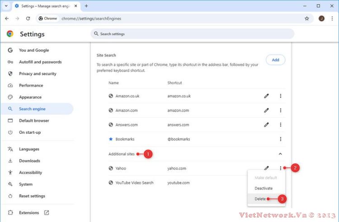
Task: Open the Yahoo row three-dot menu
Action: point(281,168)
